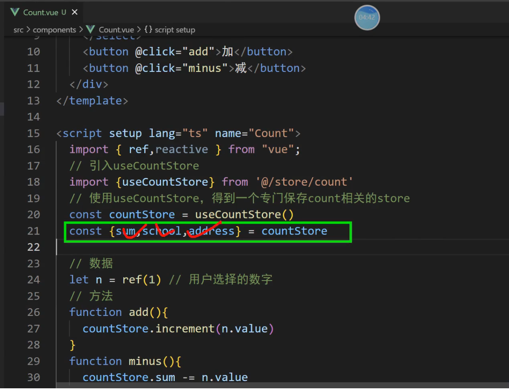Click the closing </template> tag on line 13
This screenshot has height=390, width=509.
[92, 100]
